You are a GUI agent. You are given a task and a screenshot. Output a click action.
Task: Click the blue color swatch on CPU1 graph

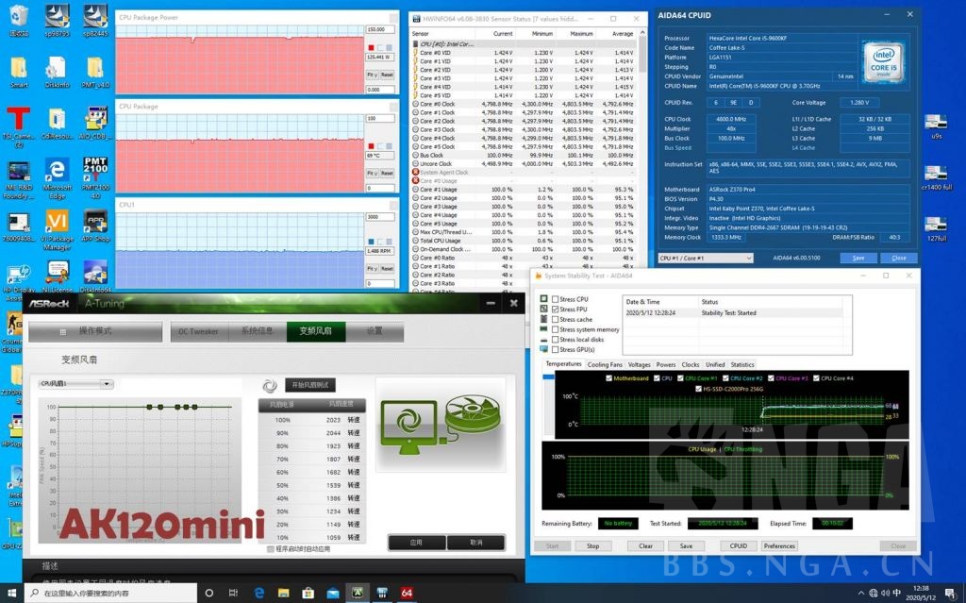(371, 241)
